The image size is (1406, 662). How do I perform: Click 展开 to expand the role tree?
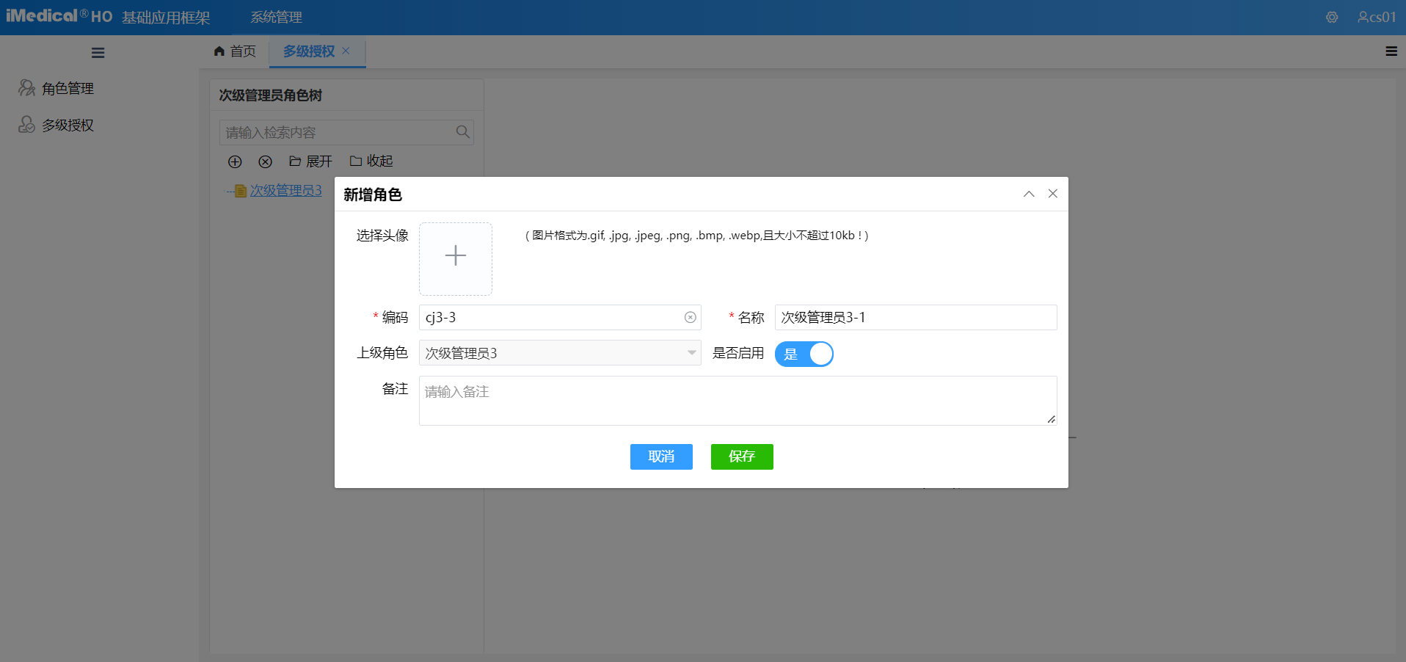pos(310,161)
